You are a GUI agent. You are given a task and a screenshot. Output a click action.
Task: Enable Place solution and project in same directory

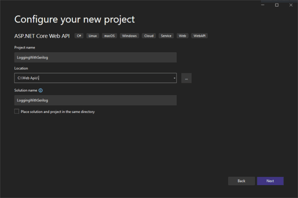17,111
